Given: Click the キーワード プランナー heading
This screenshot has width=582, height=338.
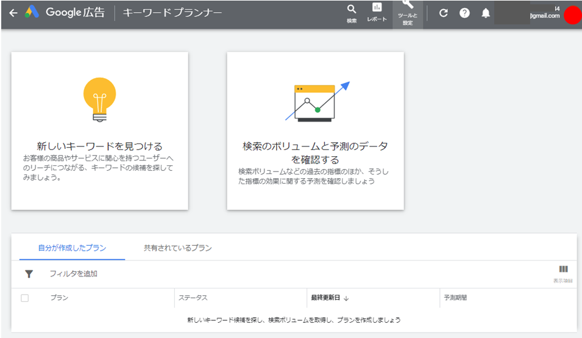Looking at the screenshot, I should click(172, 13).
